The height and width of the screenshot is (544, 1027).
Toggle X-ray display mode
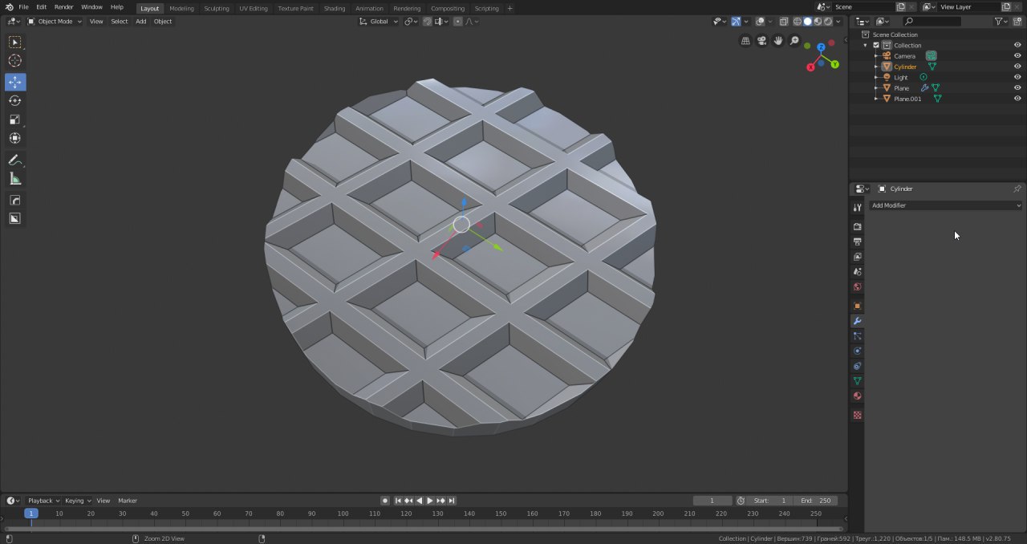coord(784,22)
